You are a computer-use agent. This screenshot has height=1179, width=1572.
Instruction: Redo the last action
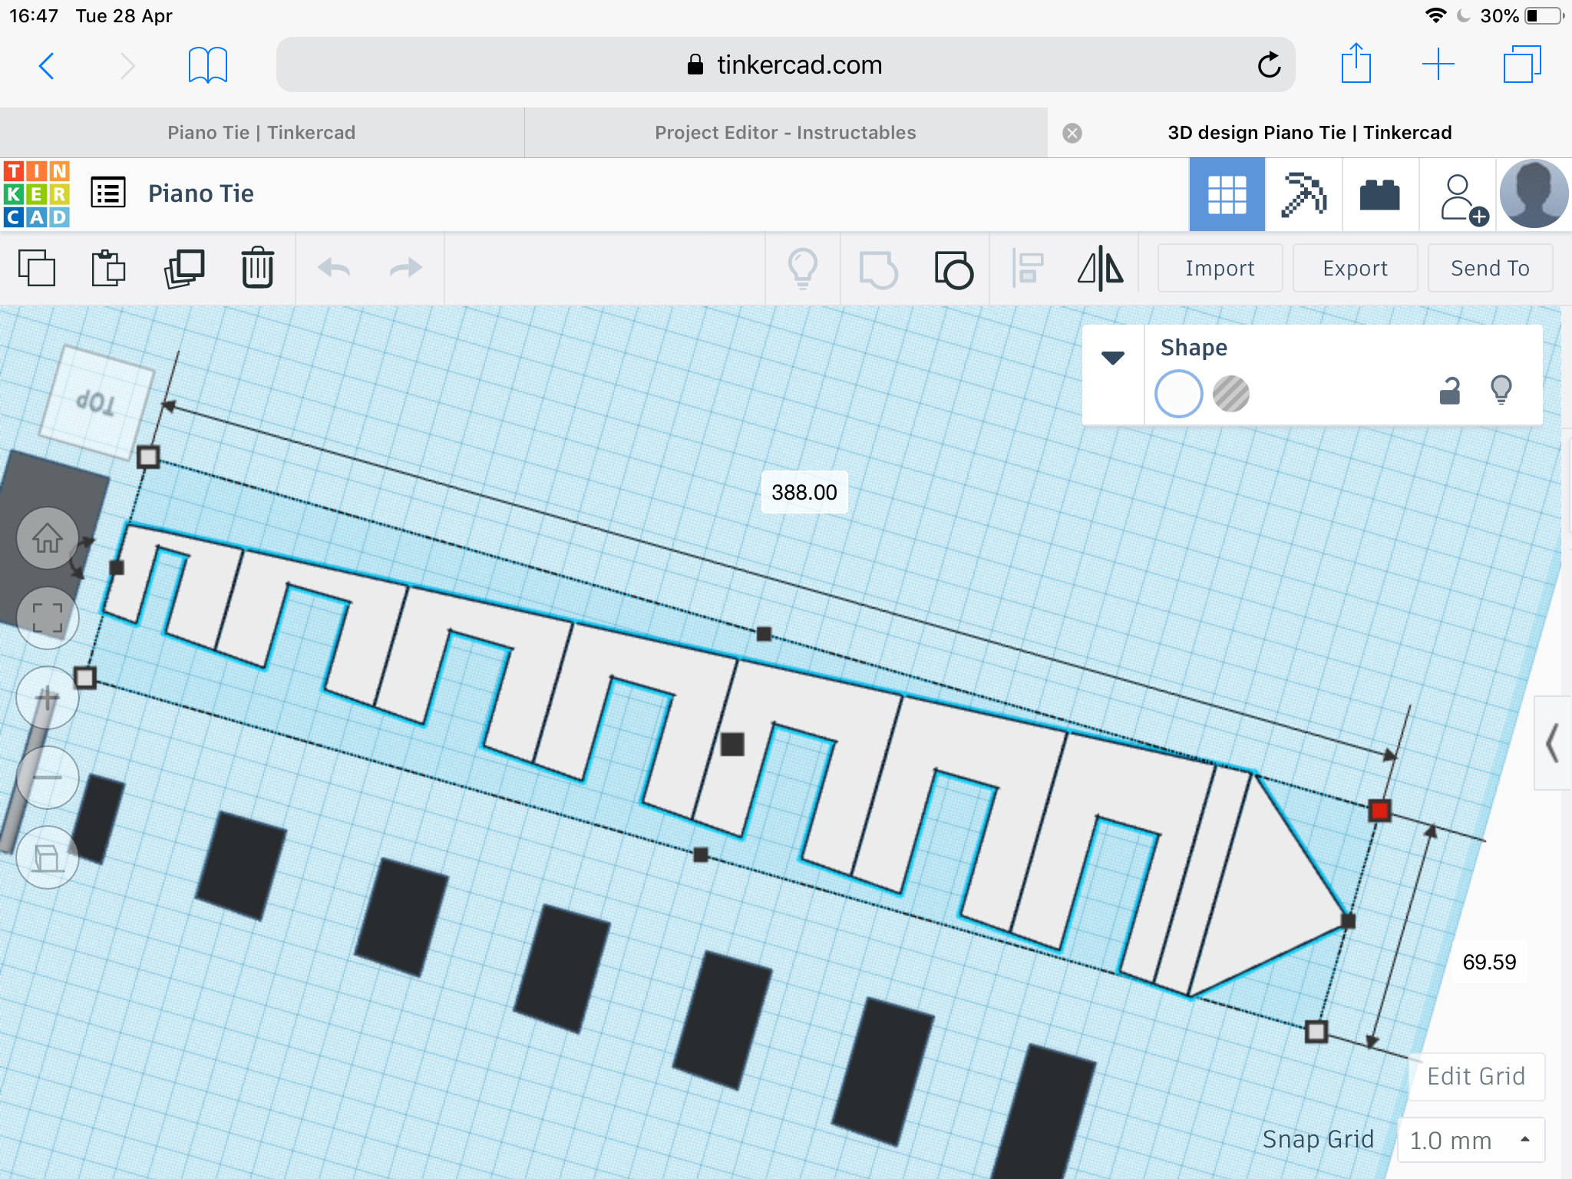point(405,268)
